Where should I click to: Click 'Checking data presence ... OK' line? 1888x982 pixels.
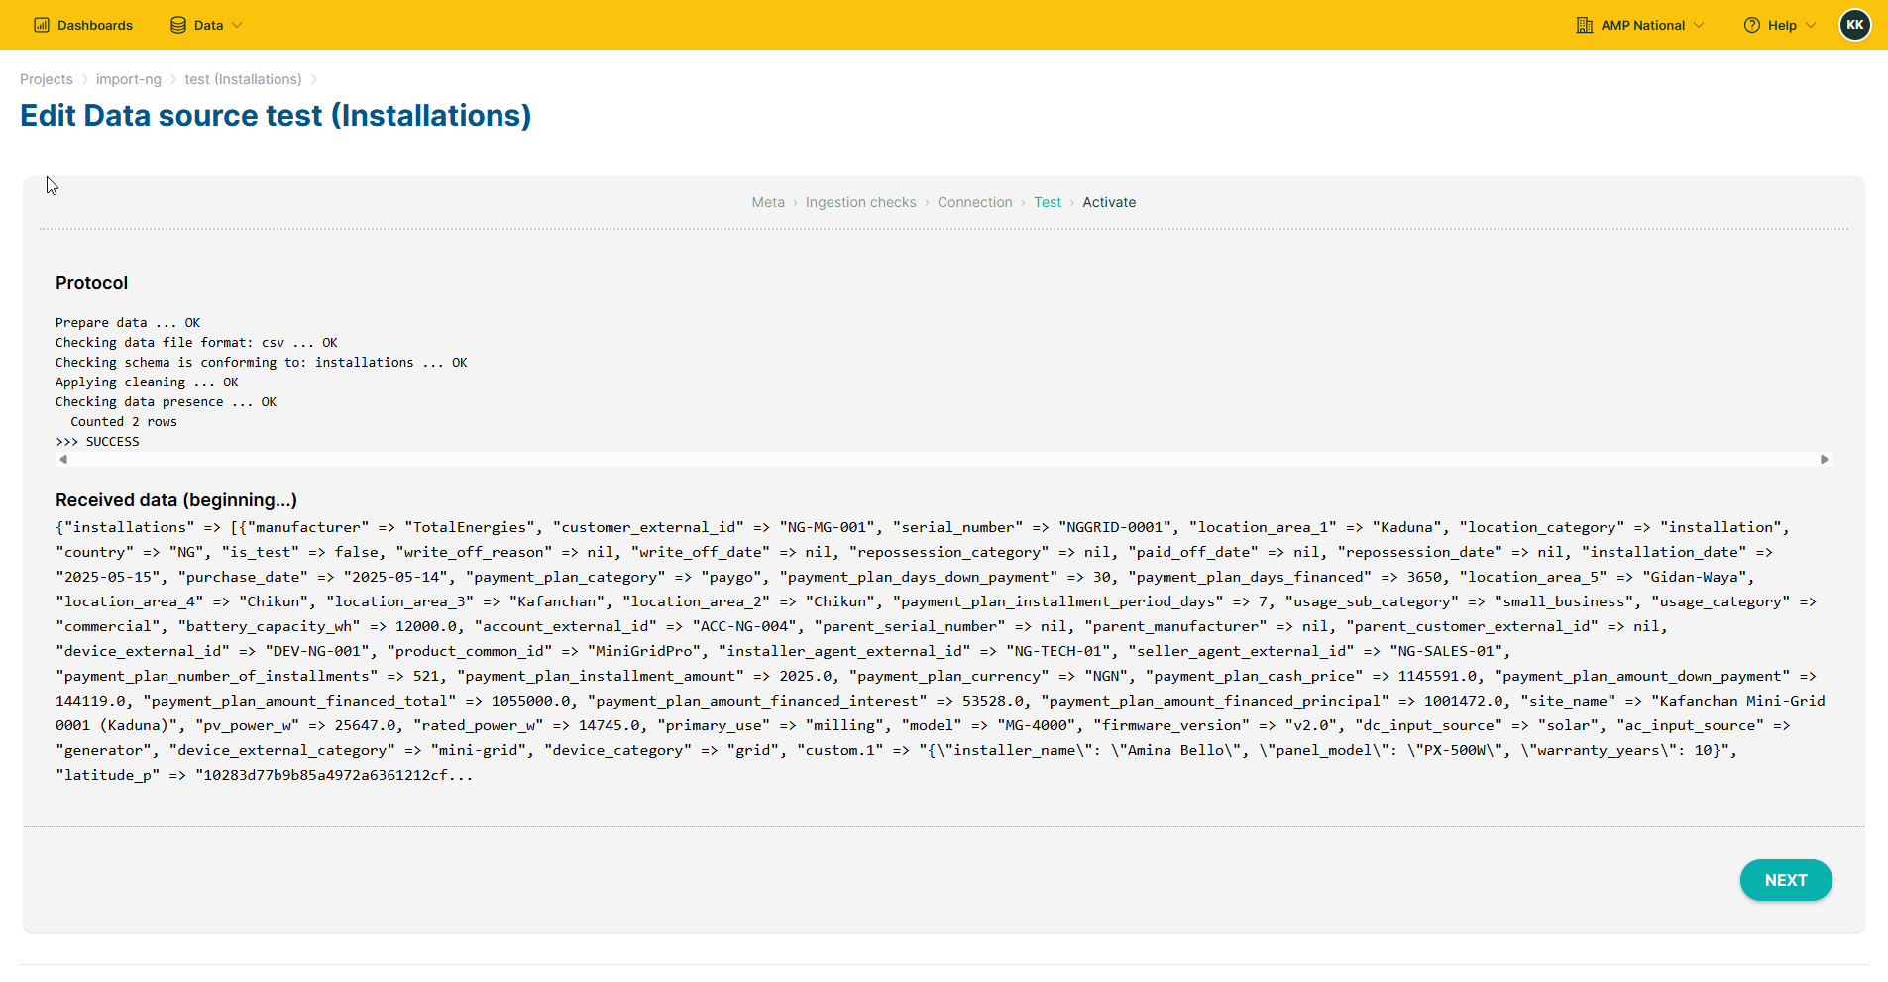point(166,402)
